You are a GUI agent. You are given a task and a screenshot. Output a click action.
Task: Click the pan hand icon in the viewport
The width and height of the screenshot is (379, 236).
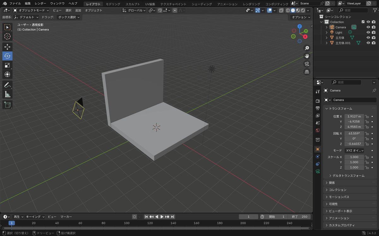point(307,56)
